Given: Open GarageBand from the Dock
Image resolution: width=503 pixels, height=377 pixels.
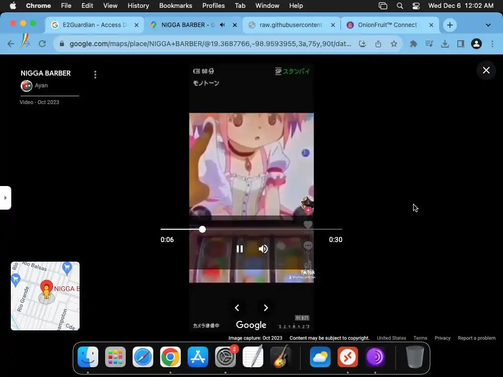Looking at the screenshot, I should pyautogui.click(x=280, y=357).
